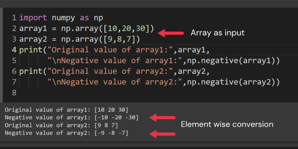Click output result '[-10 -20 -30]'
The height and width of the screenshot is (149, 298).
pyautogui.click(x=116, y=118)
